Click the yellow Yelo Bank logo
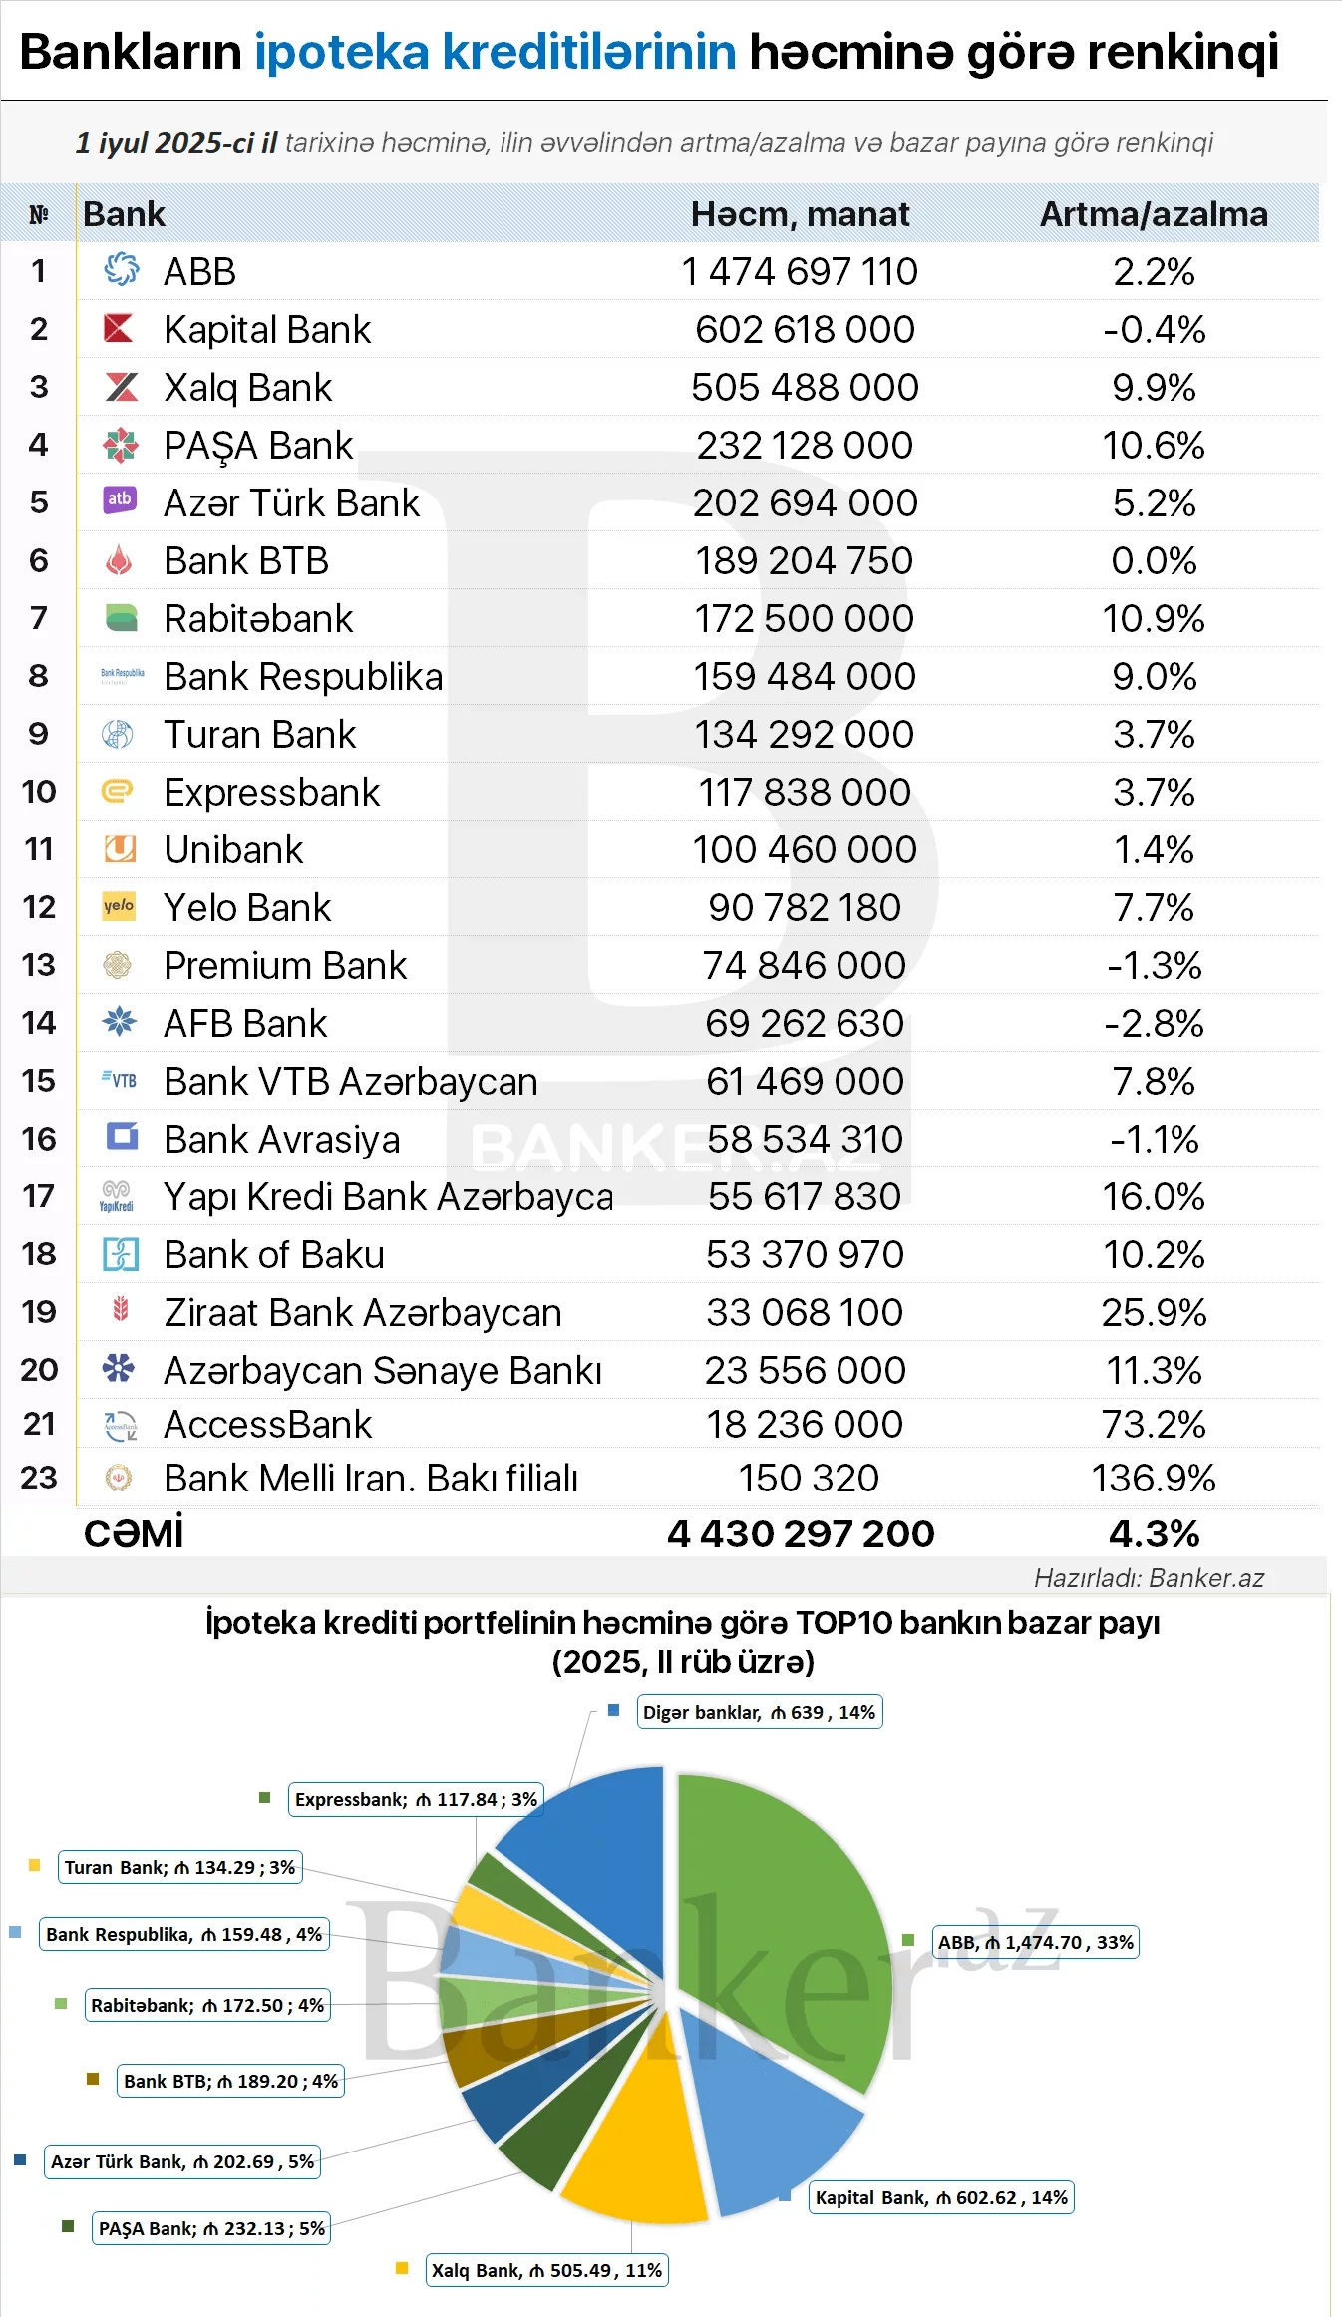The width and height of the screenshot is (1342, 2317). click(x=119, y=905)
